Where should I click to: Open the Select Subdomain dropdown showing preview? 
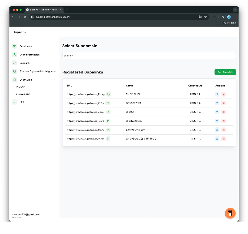149,56
